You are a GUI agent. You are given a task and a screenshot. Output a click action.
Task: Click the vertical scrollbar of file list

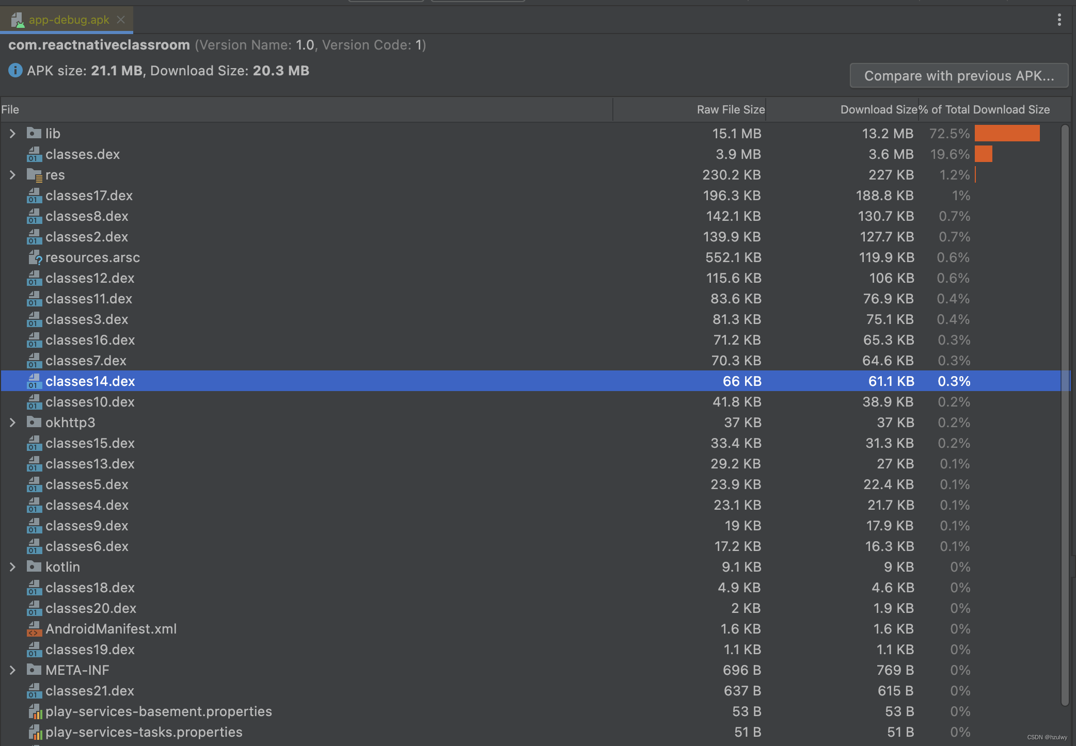pyautogui.click(x=1065, y=415)
